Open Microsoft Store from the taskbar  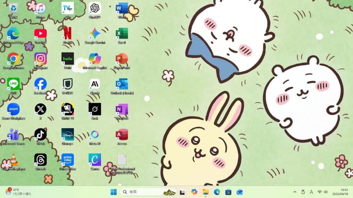pos(228,192)
